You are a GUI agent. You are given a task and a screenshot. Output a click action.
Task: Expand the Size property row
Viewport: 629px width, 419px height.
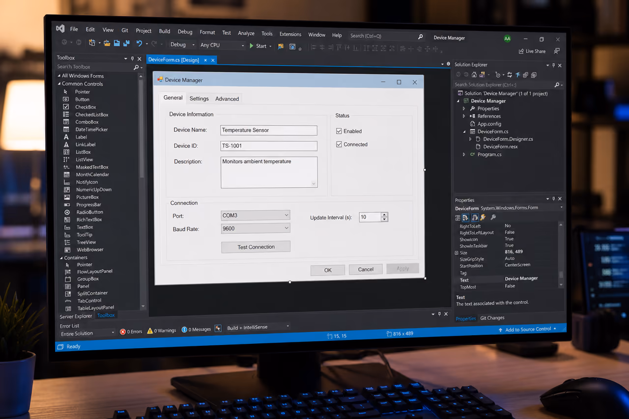point(457,253)
